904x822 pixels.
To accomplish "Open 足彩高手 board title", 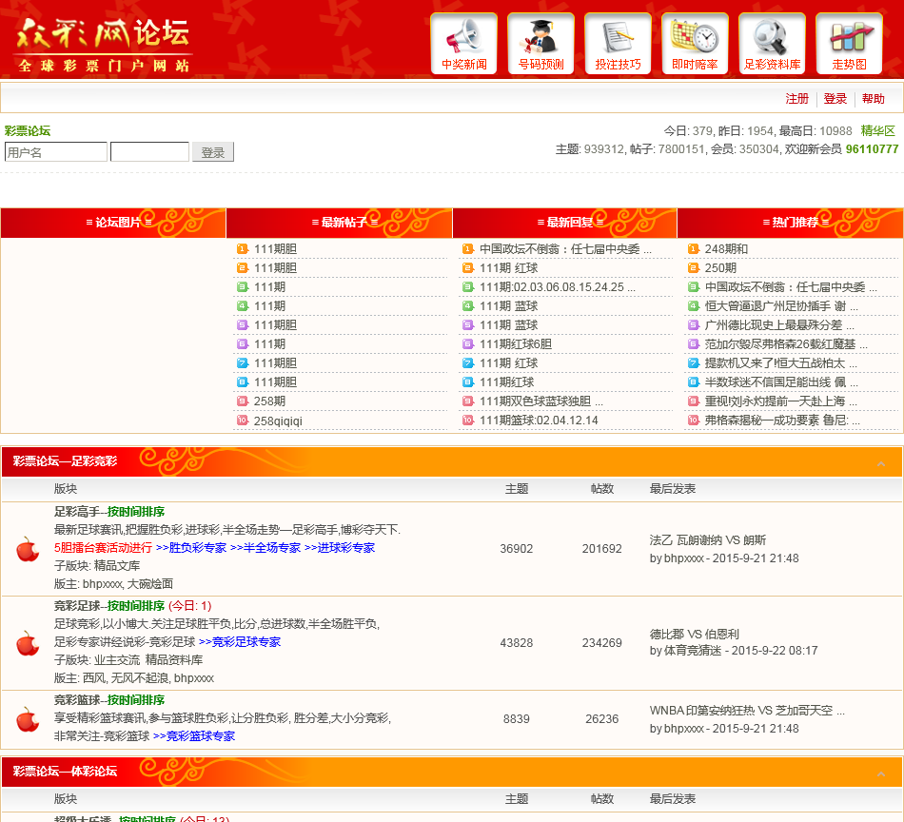I will coord(77,512).
